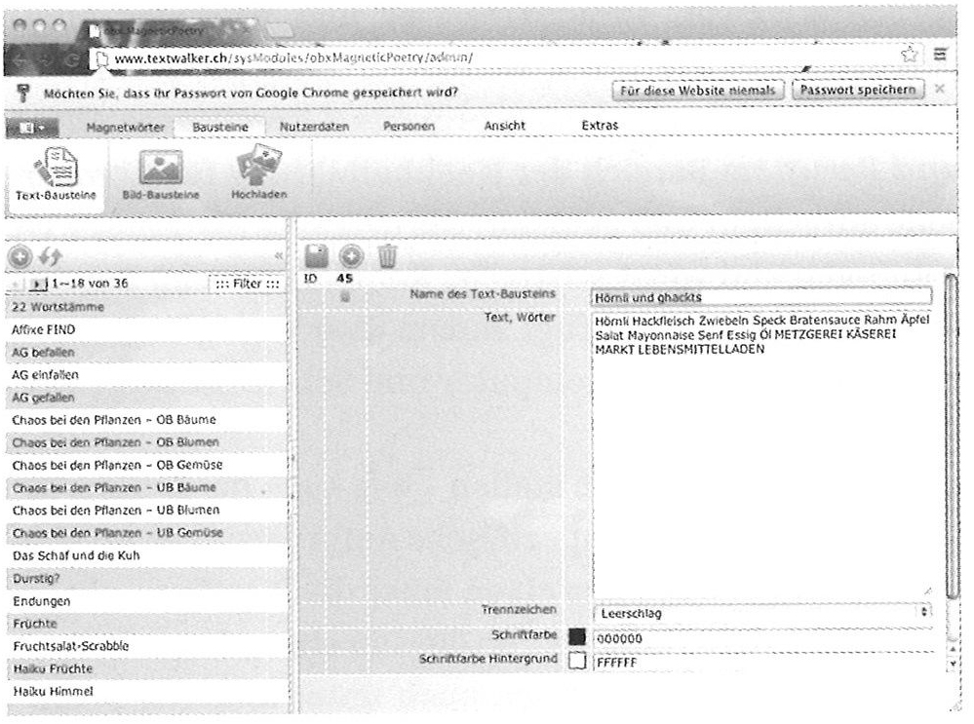Open the Bild-Bausteine image icon
Image resolution: width=974 pixels, height=724 pixels.
(x=160, y=170)
